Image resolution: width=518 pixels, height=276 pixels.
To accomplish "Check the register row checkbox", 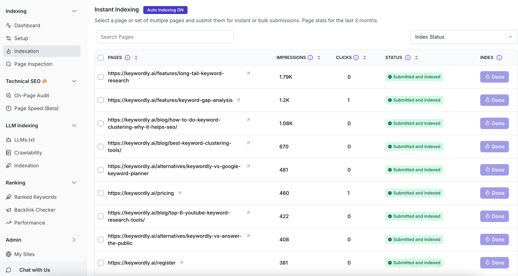I will pos(101,263).
